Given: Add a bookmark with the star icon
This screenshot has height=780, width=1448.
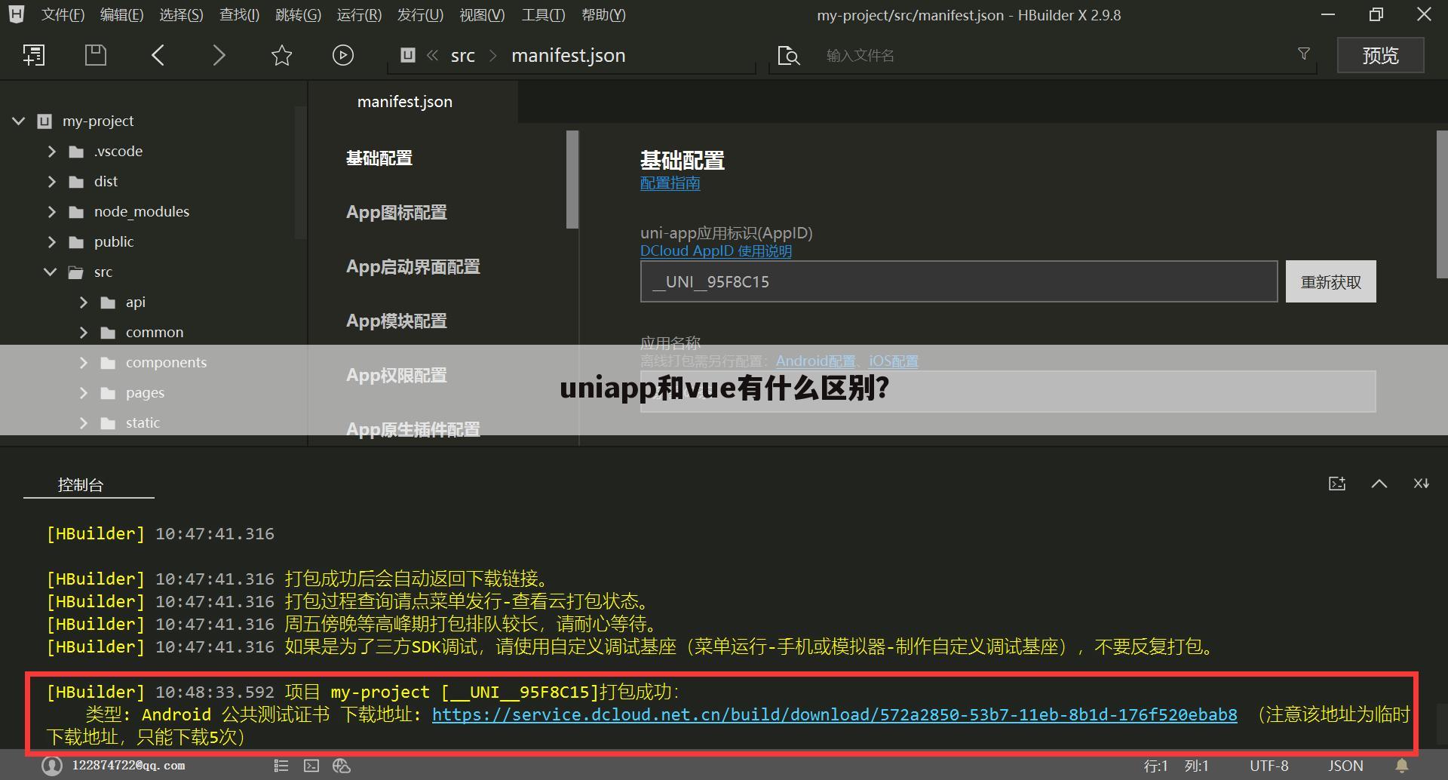Looking at the screenshot, I should coord(281,54).
